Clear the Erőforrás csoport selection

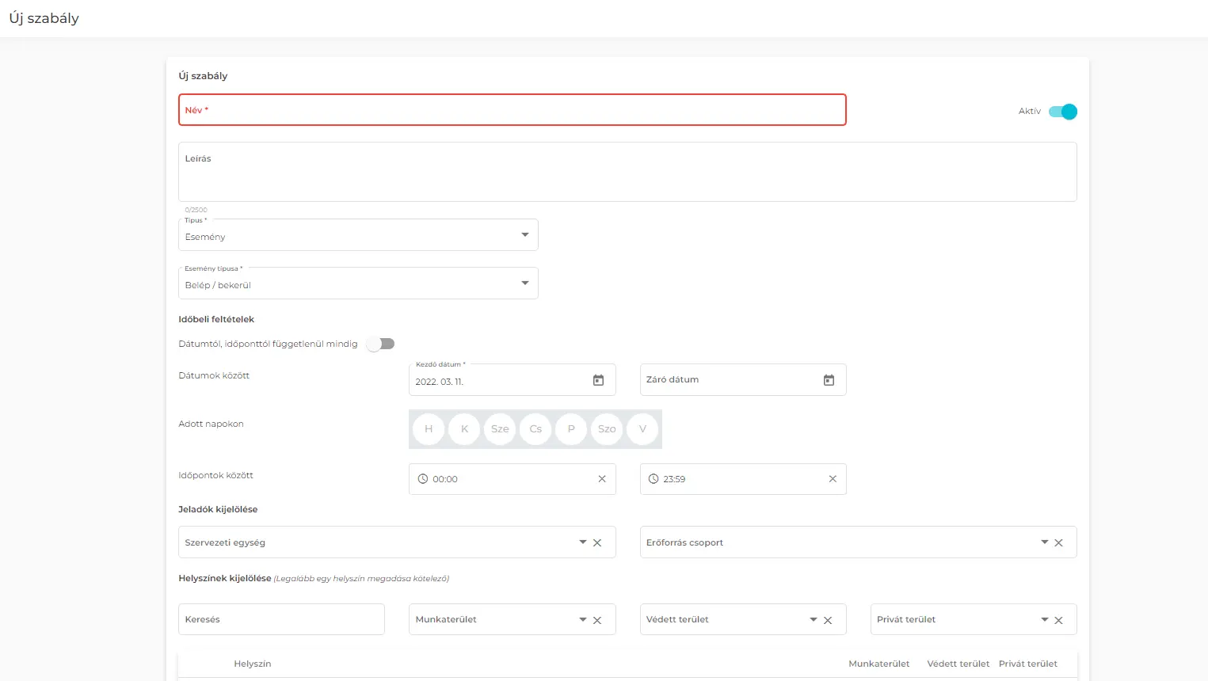[1058, 543]
